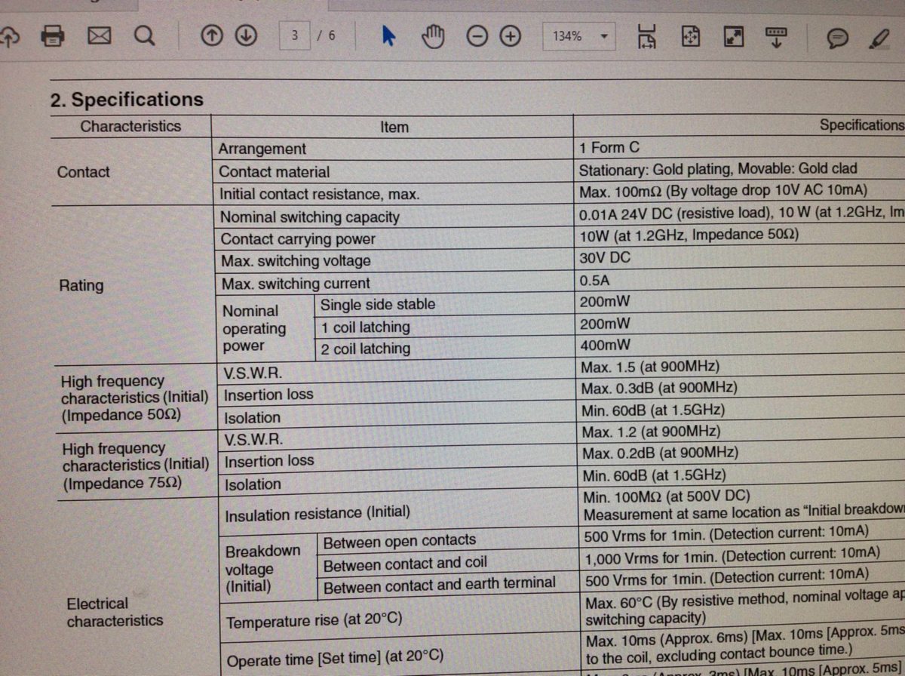Click the keyboard download tool icon

click(x=776, y=36)
